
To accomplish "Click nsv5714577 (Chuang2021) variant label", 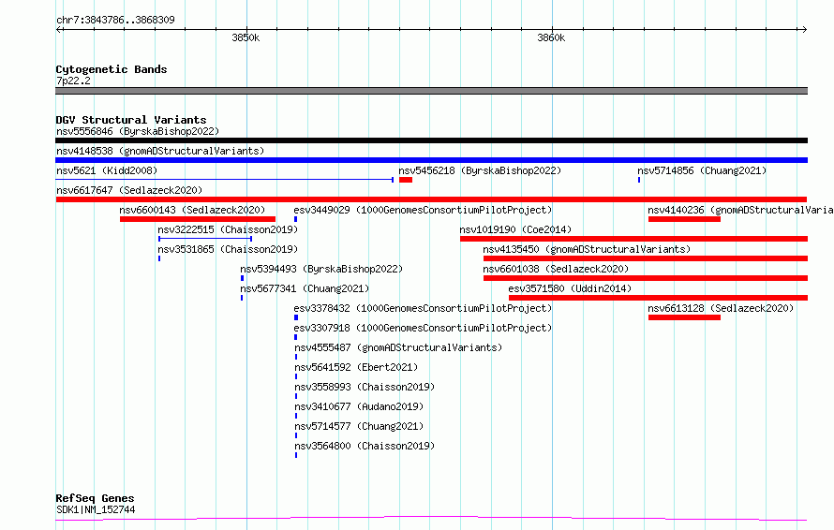I will [x=359, y=426].
